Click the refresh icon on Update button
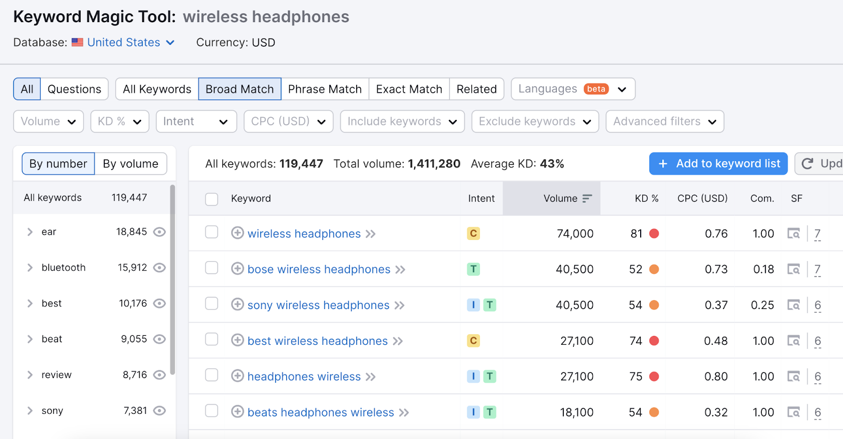Screen dimensions: 843x439 pos(807,164)
